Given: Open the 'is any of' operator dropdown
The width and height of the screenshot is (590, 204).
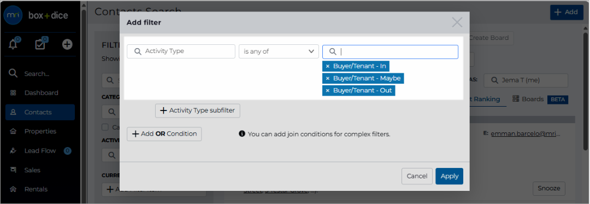Looking at the screenshot, I should click(x=279, y=51).
